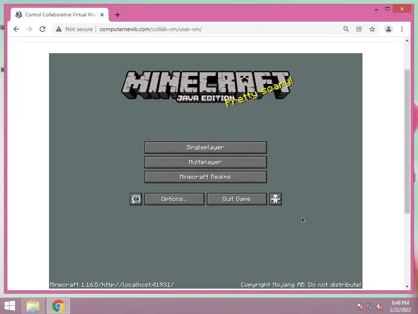Viewport: 418px width, 314px height.
Task: Open the Windows Start menu
Action: pyautogui.click(x=10, y=306)
